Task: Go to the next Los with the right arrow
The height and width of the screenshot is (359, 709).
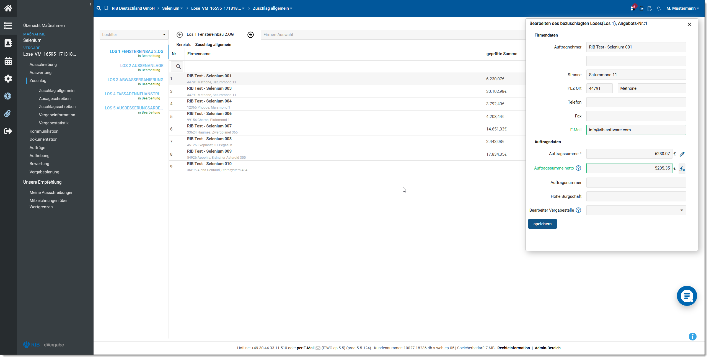Action: 250,35
